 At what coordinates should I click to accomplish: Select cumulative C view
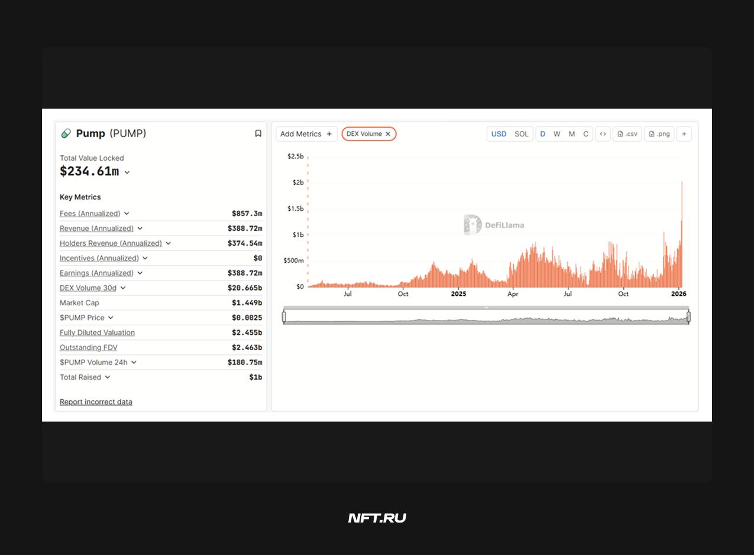coord(586,134)
